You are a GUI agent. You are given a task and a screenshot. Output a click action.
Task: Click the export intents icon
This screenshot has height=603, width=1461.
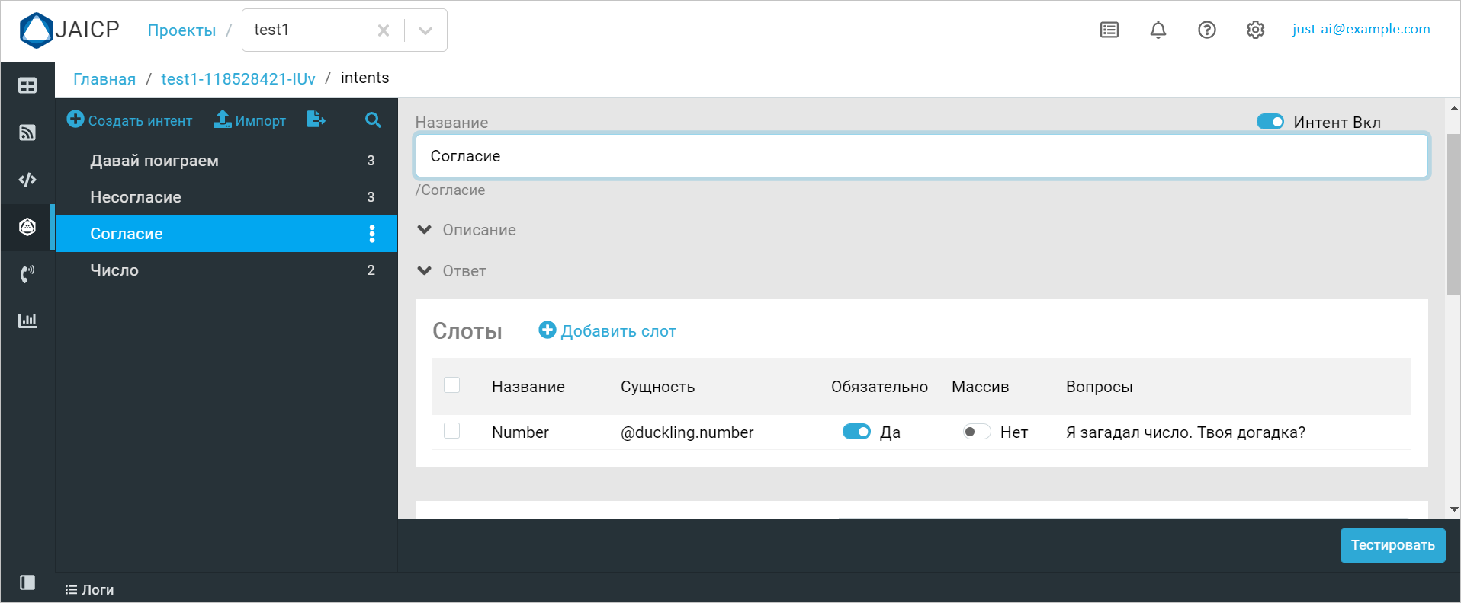pos(316,120)
